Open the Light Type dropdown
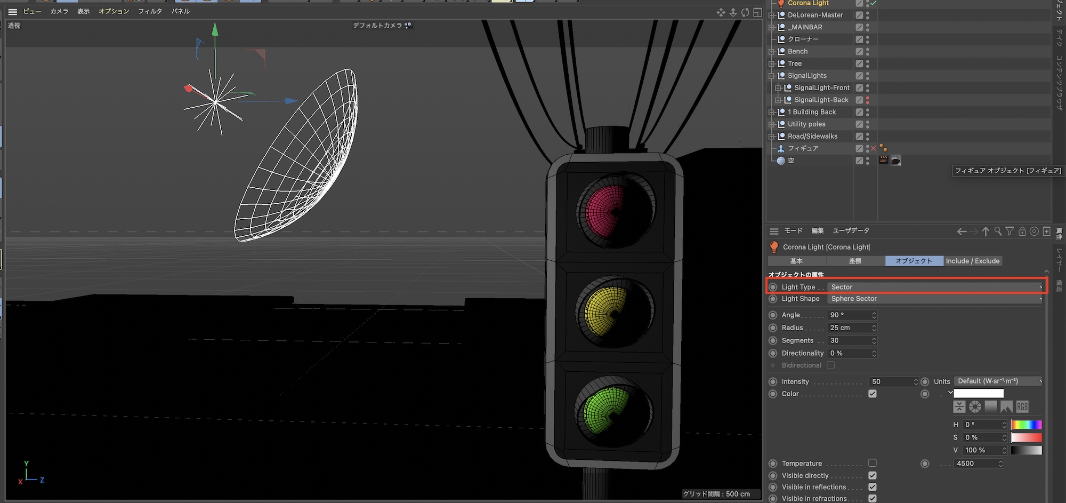The image size is (1066, 503). tap(935, 287)
